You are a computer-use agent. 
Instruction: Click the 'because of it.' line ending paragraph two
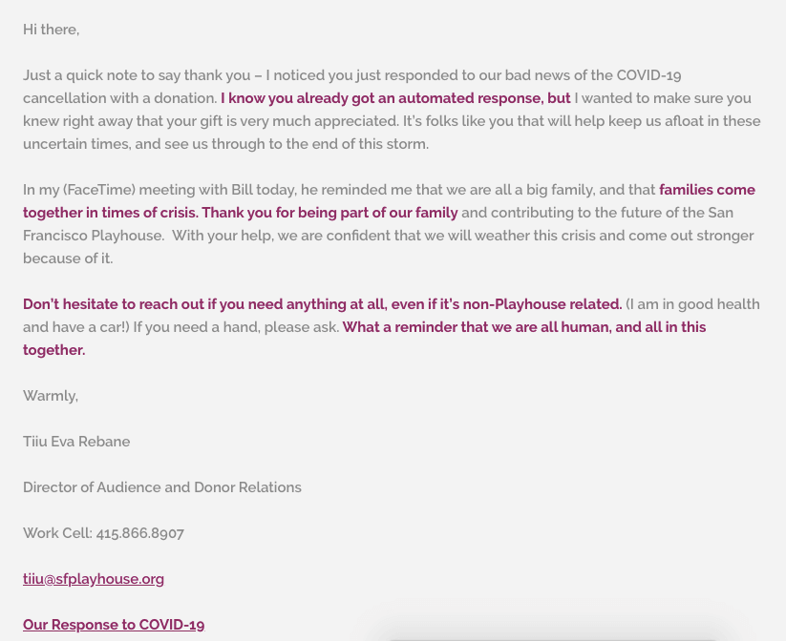pos(68,258)
